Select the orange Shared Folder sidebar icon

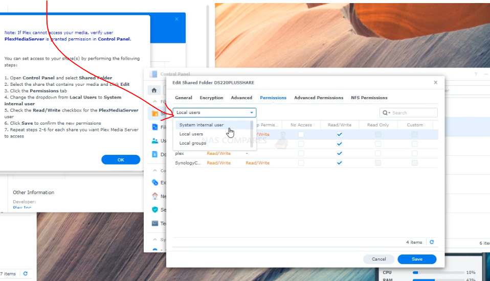(x=155, y=113)
